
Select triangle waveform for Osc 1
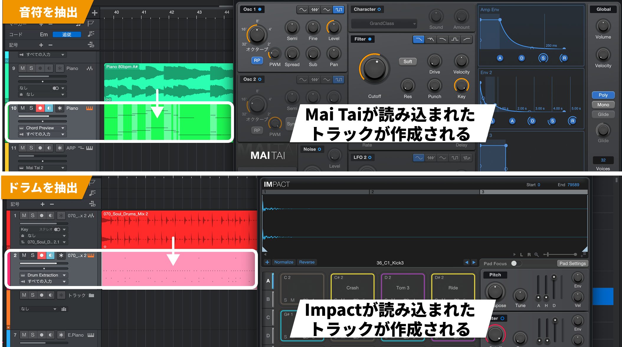327,10
